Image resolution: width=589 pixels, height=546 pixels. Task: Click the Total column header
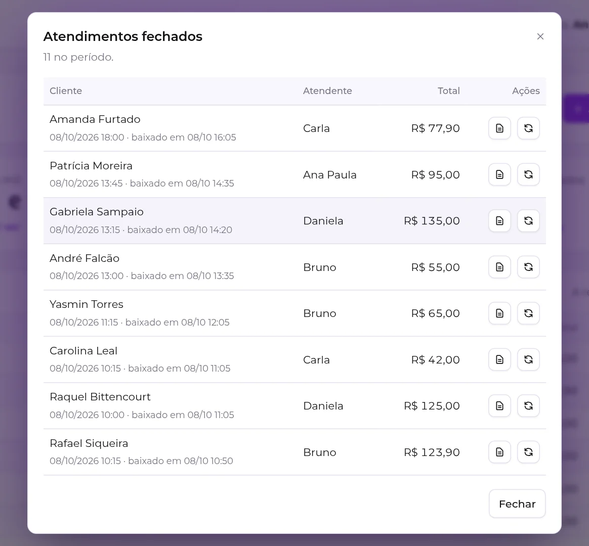[448, 91]
